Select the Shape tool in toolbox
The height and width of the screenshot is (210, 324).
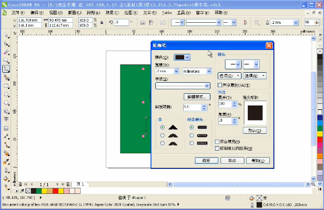(7, 44)
